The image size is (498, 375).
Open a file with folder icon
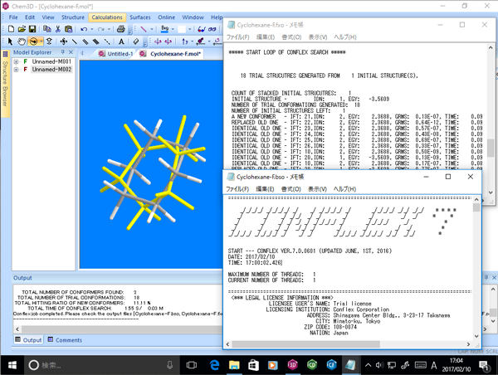click(22, 29)
